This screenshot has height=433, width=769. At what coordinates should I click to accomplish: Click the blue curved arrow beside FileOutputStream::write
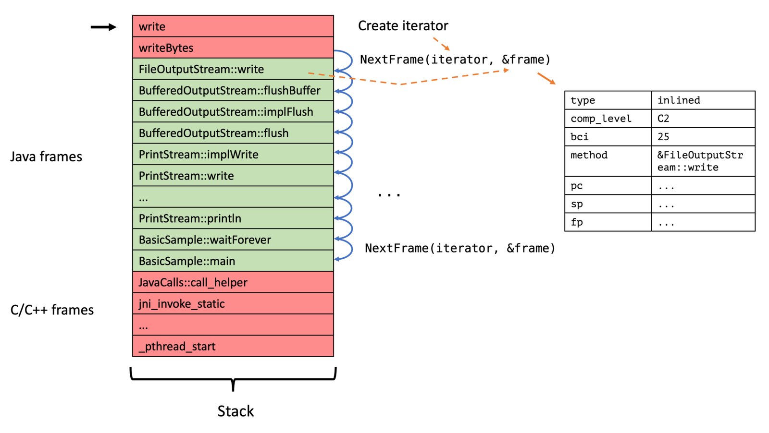[343, 60]
